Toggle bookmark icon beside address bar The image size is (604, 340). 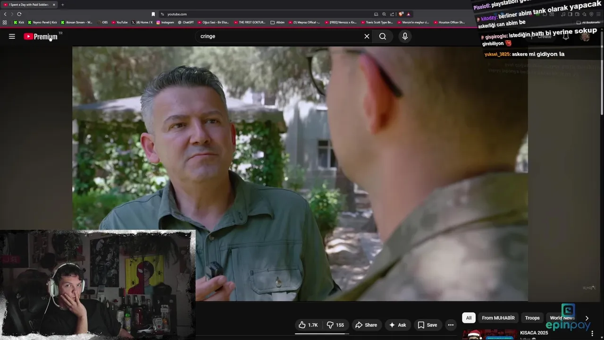pos(153,14)
